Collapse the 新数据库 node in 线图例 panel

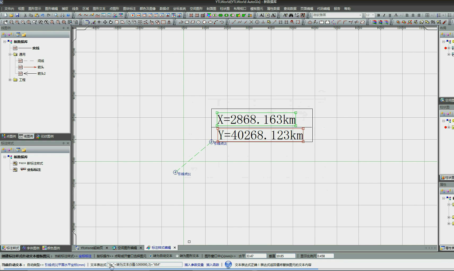pos(5,42)
